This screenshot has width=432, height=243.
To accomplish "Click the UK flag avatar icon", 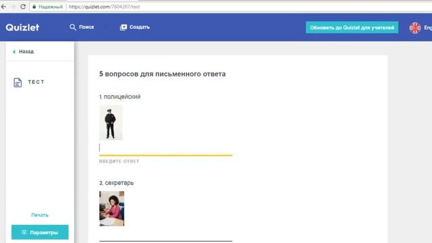I will coord(415,28).
